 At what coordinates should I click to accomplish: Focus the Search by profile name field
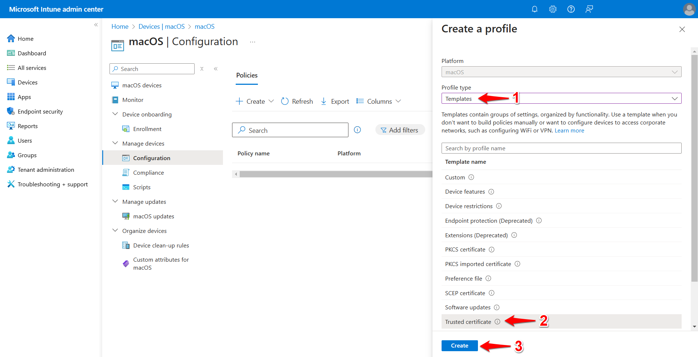[561, 148]
